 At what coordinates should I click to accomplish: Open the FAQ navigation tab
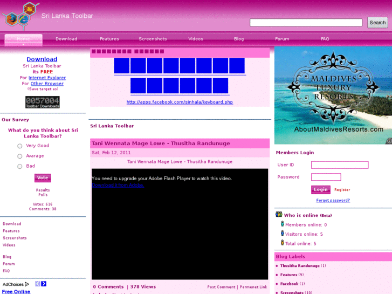(x=325, y=39)
